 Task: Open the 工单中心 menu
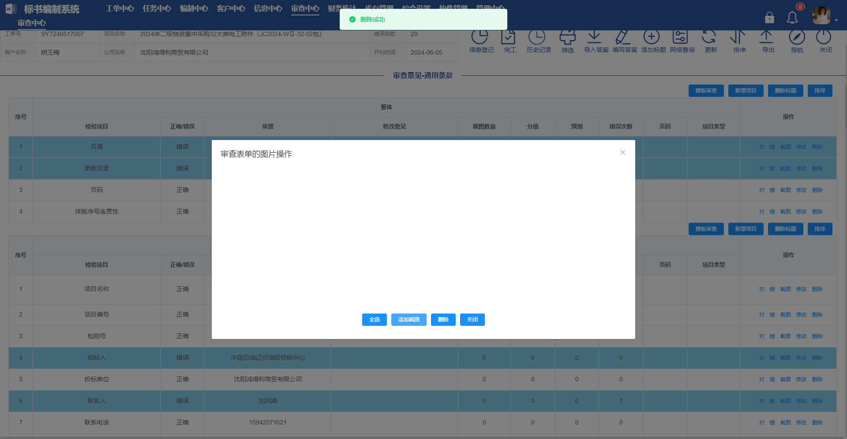[120, 9]
